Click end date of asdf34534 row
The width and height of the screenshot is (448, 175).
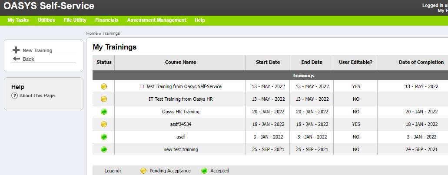point(312,124)
